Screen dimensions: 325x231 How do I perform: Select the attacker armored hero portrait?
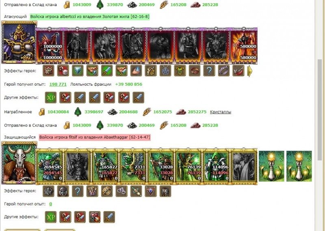[19, 42]
